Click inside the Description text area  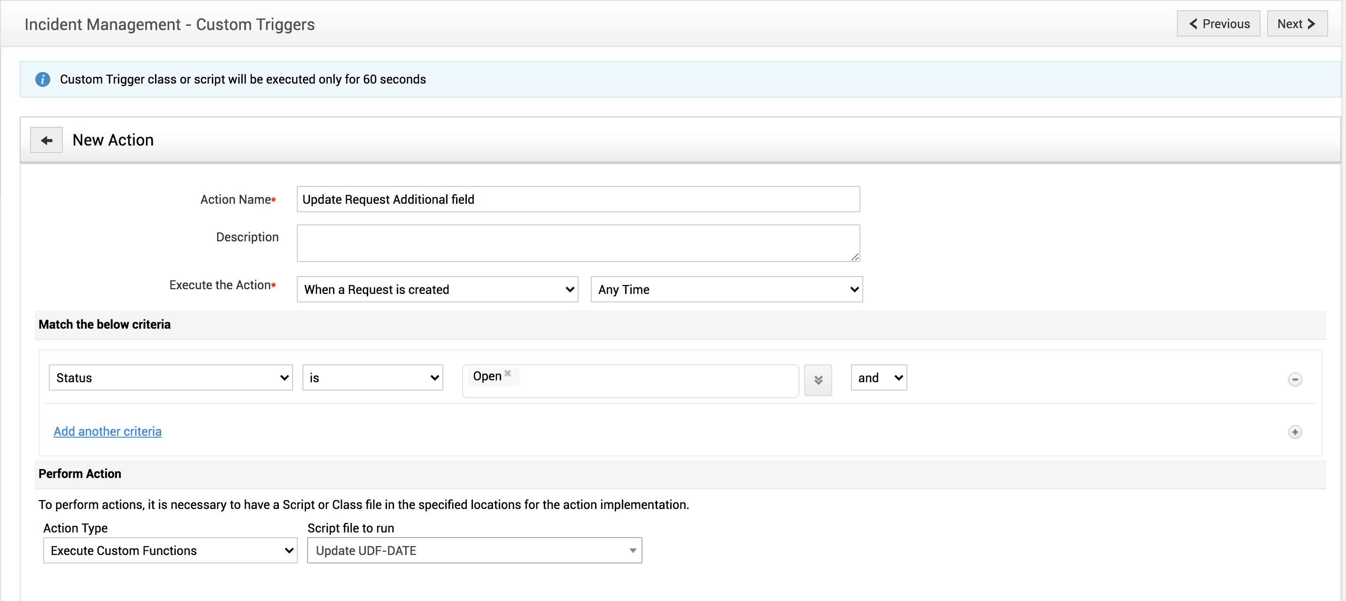click(577, 243)
